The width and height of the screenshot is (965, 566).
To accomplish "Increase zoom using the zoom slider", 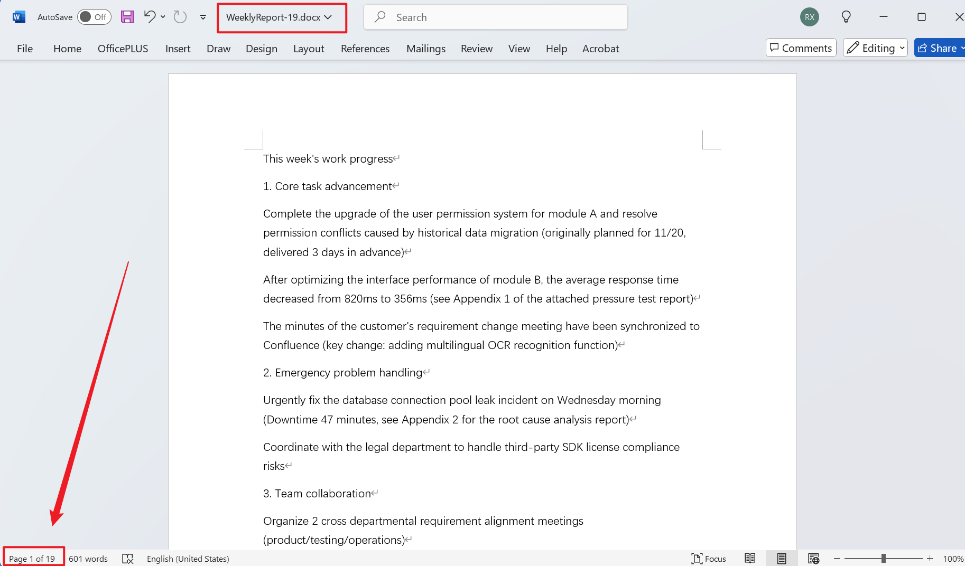I will 930,558.
